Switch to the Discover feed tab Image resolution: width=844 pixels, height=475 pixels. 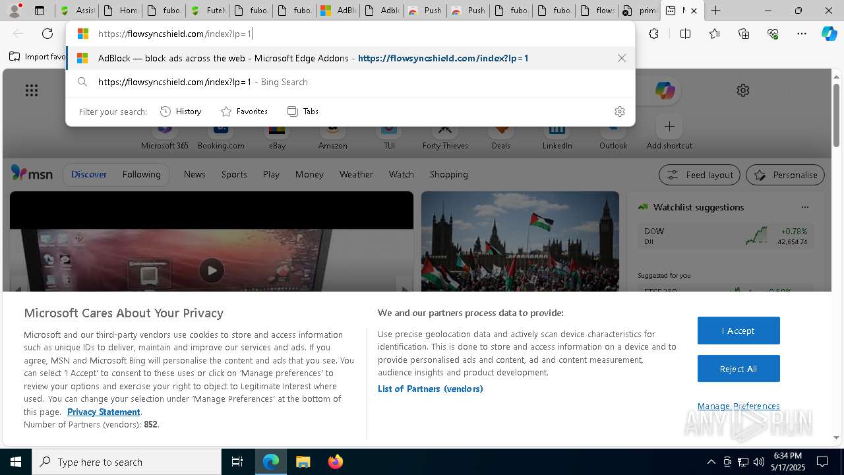89,174
